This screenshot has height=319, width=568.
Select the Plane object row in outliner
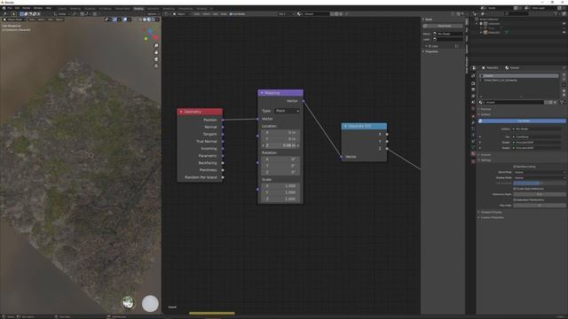tap(493, 32)
